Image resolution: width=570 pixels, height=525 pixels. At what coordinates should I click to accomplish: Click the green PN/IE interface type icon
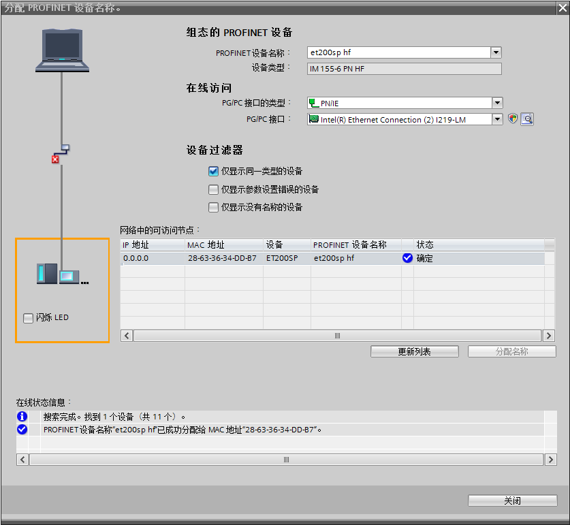(x=314, y=103)
